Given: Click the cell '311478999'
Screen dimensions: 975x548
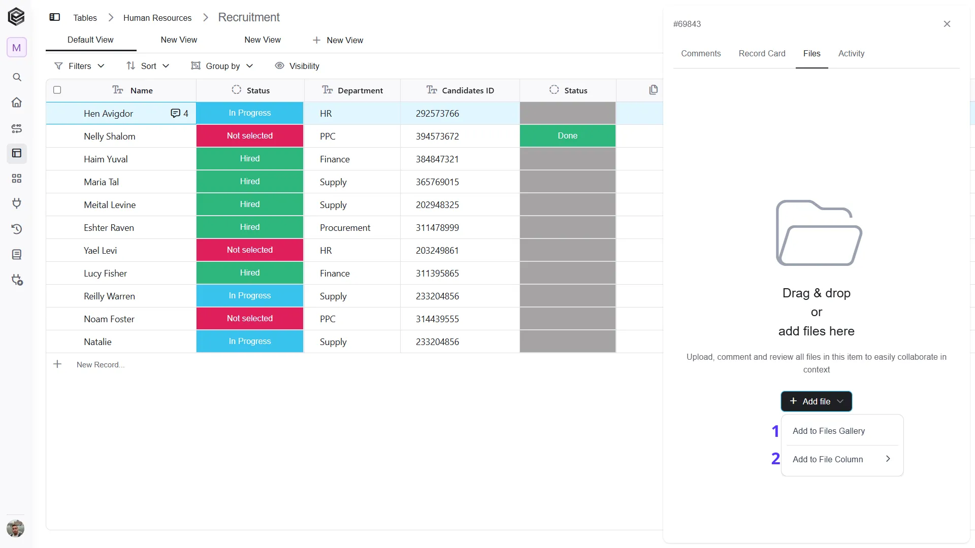Looking at the screenshot, I should pyautogui.click(x=437, y=228).
